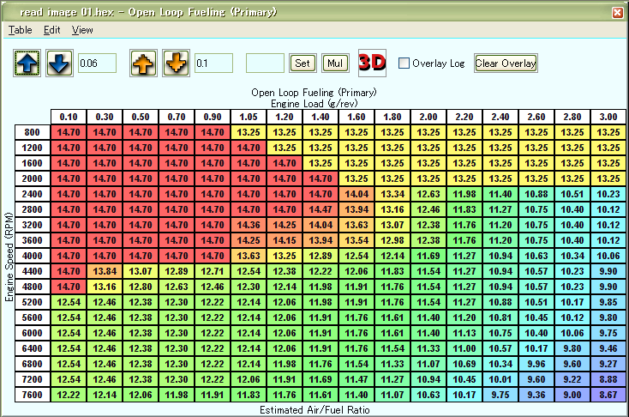Click the empty field left of Set
This screenshot has width=629, height=417.
pyautogui.click(x=265, y=63)
